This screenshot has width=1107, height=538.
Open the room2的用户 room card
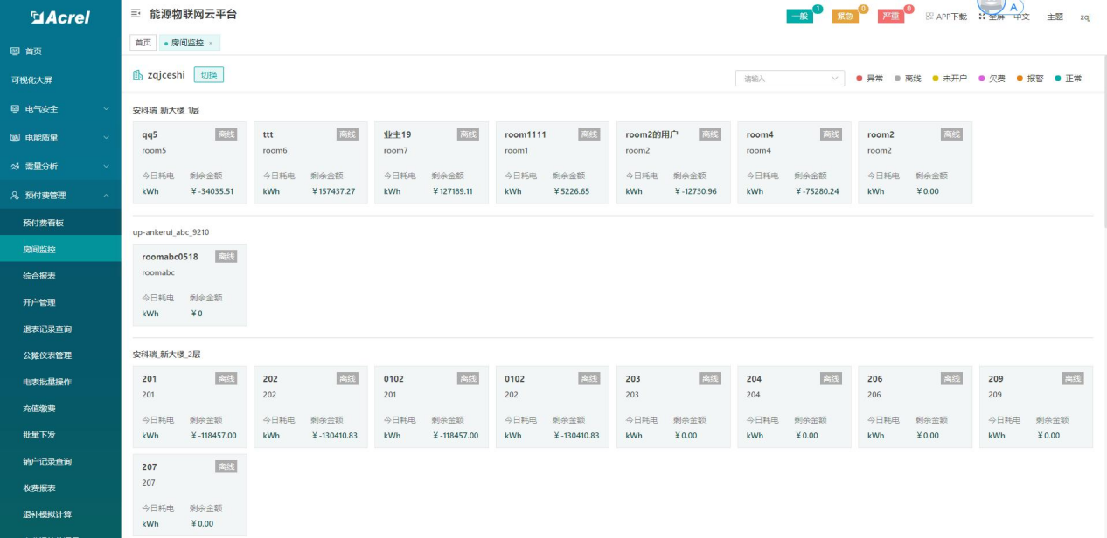[673, 162]
